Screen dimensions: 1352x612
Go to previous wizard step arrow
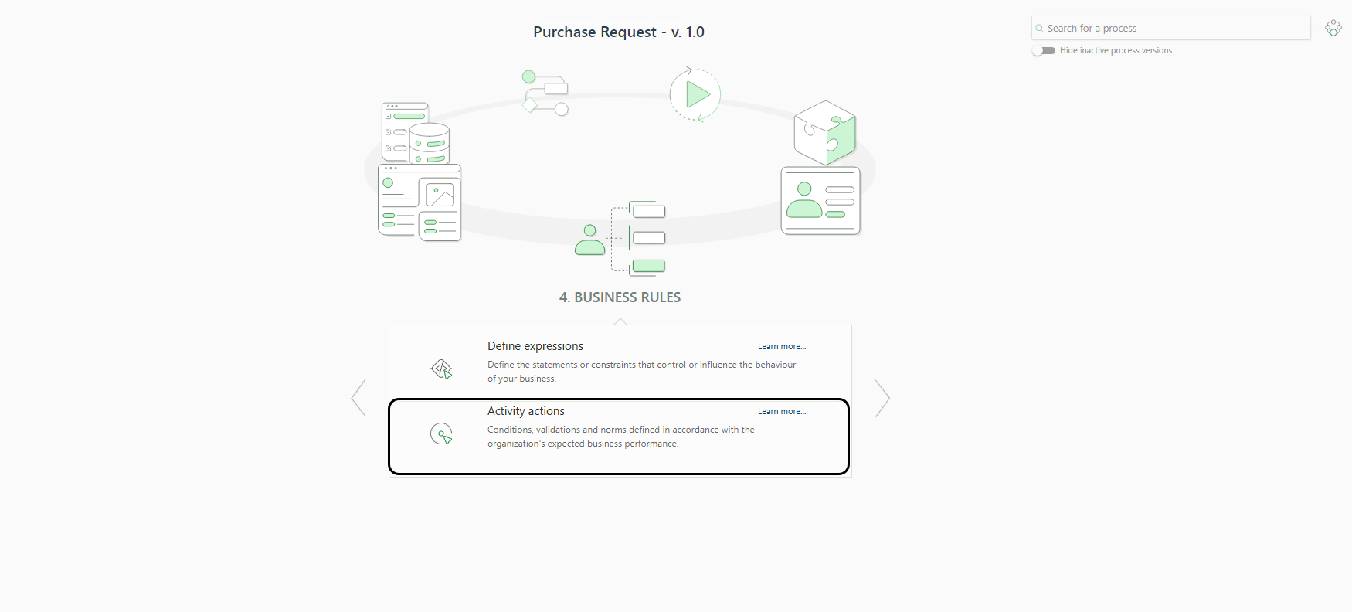358,398
